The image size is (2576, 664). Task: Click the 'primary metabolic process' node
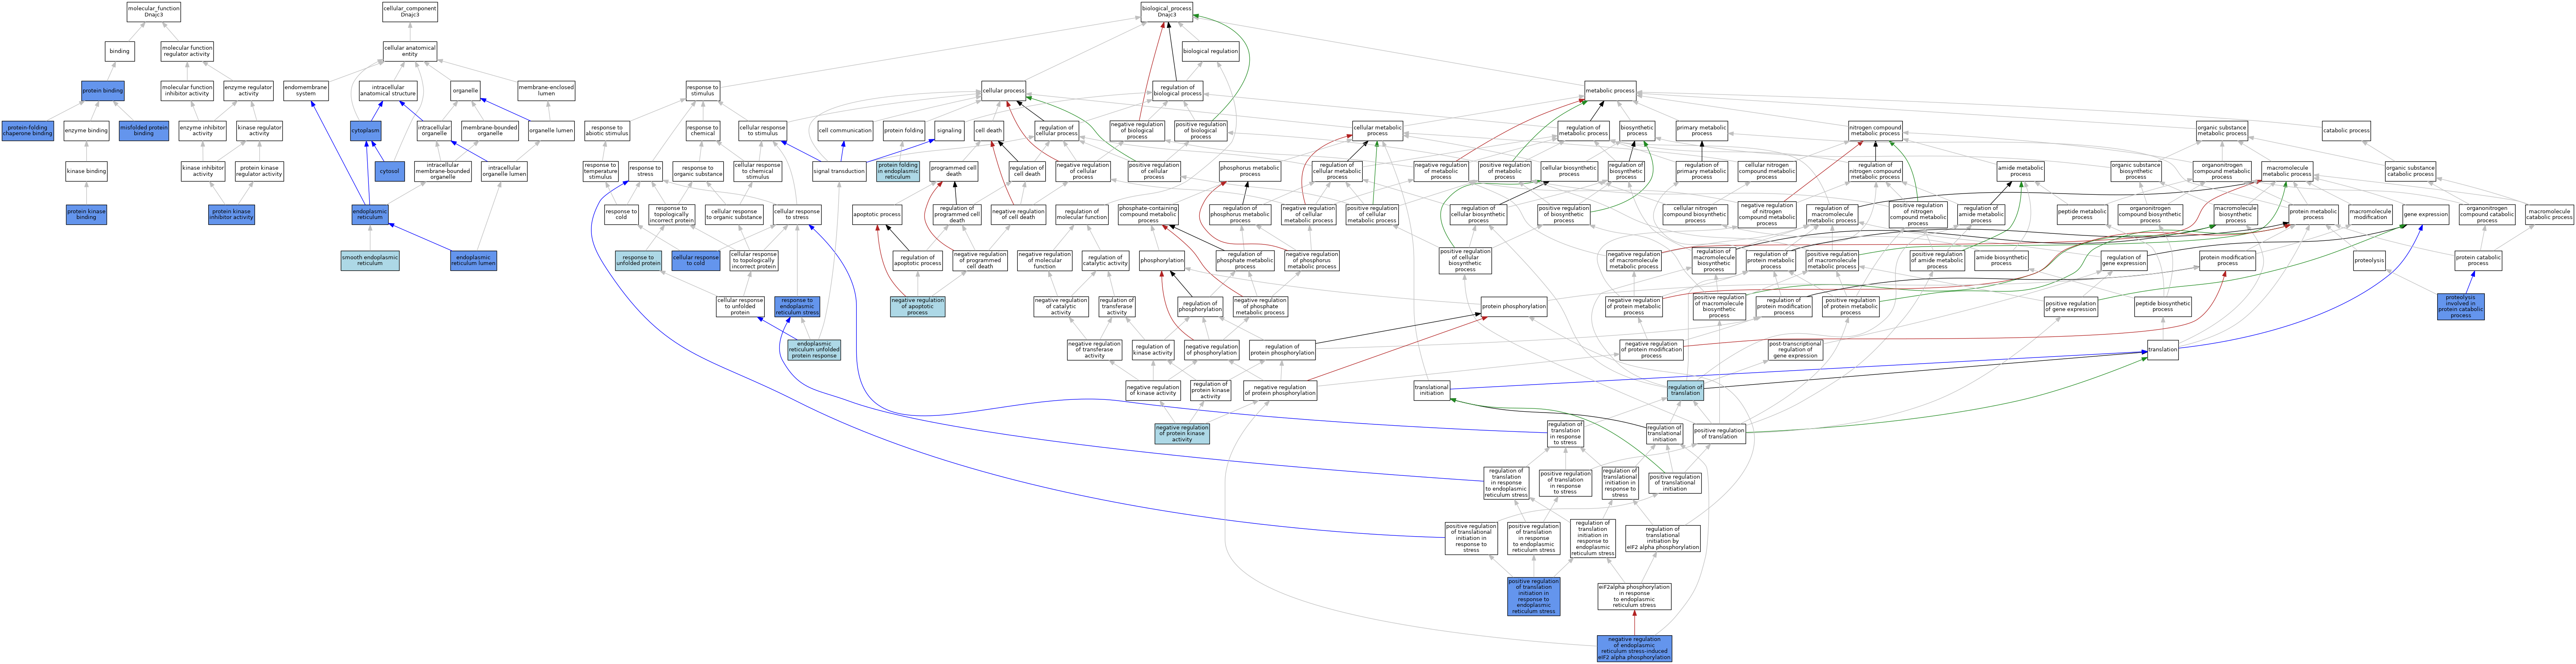1701,131
